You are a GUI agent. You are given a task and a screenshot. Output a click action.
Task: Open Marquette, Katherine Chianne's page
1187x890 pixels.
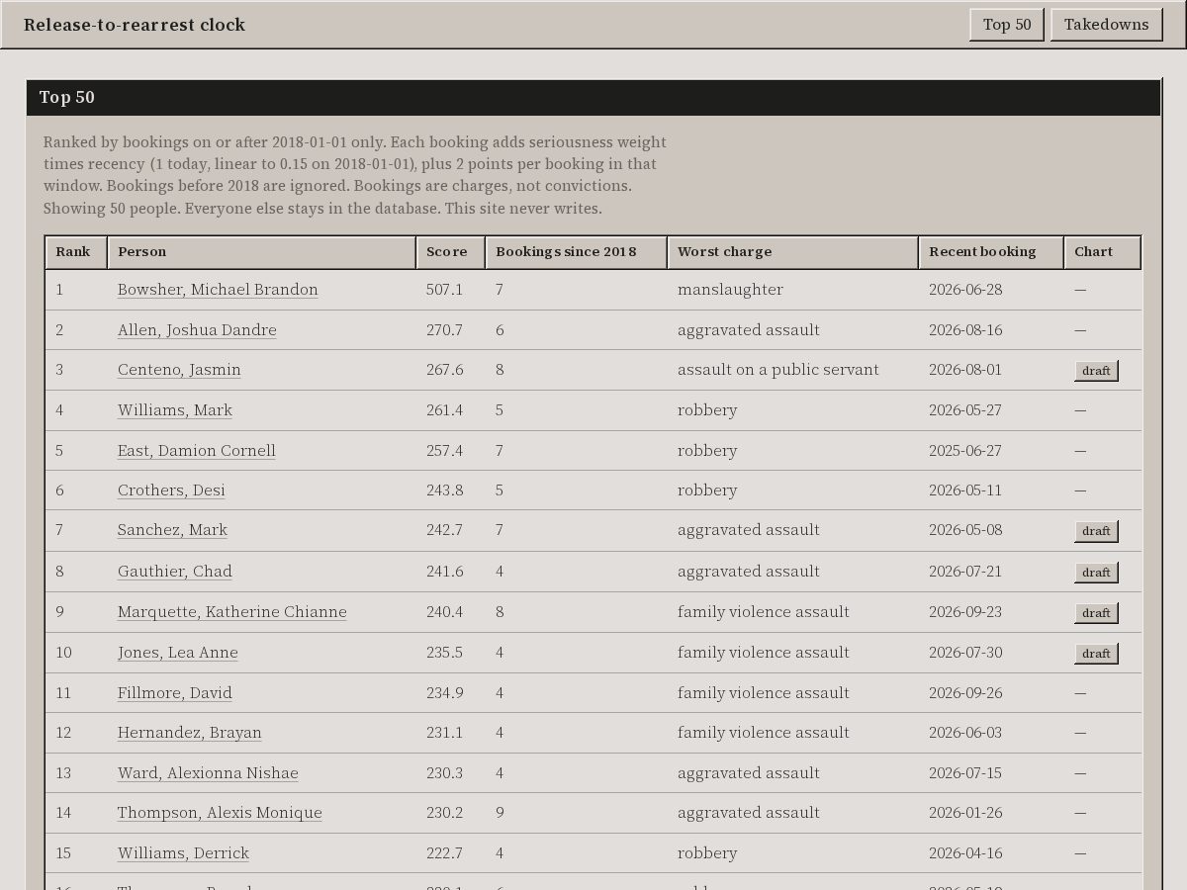232,612
